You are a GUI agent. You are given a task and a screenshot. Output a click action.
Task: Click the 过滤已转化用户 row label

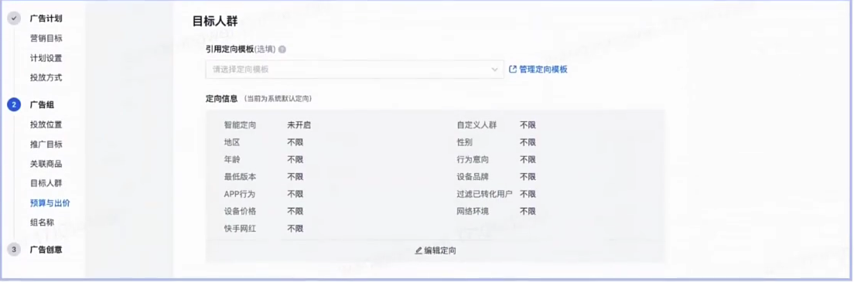point(485,194)
